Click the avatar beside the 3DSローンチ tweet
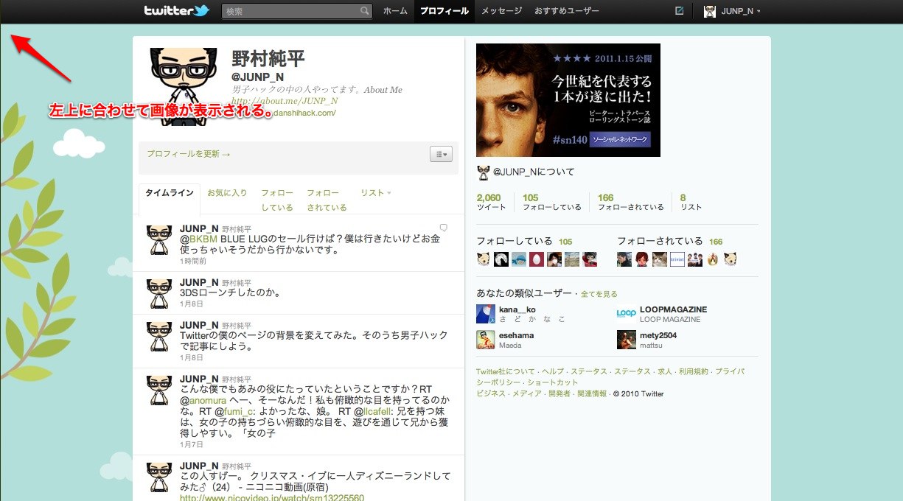 [159, 293]
